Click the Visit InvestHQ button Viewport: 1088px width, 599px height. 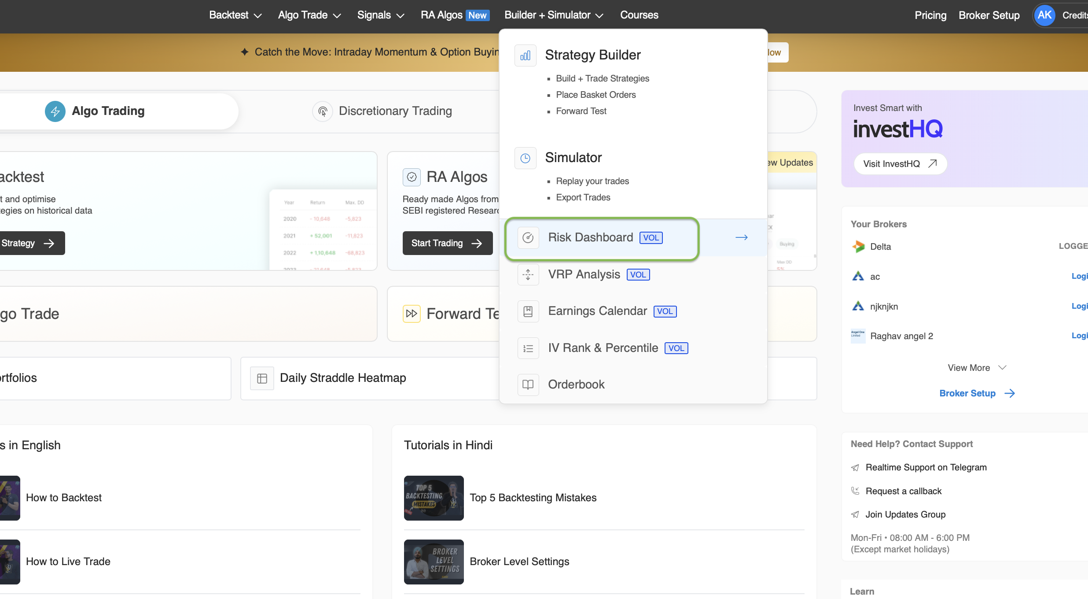pos(900,164)
